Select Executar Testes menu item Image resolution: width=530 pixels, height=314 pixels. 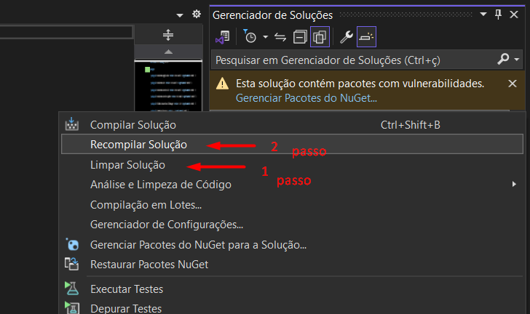pyautogui.click(x=293, y=289)
